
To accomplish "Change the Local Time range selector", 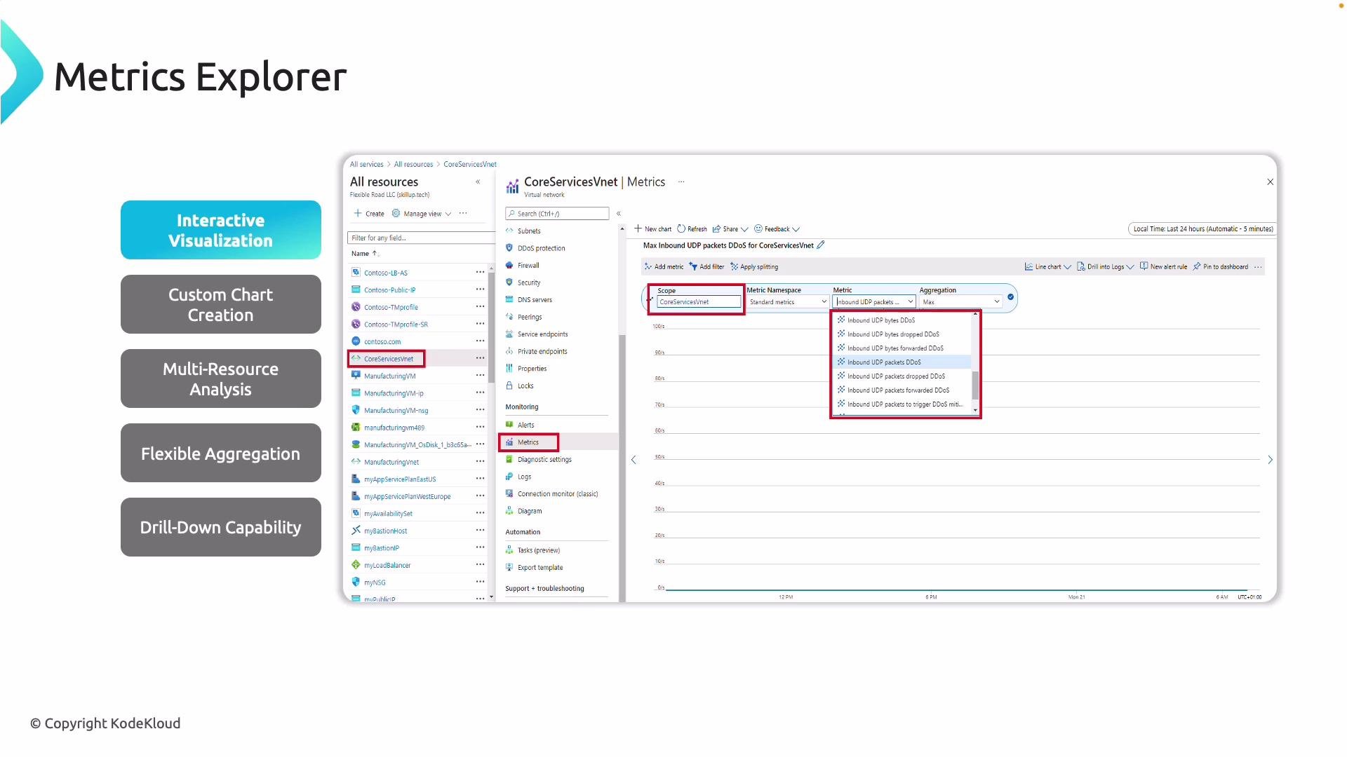I will coord(1202,229).
